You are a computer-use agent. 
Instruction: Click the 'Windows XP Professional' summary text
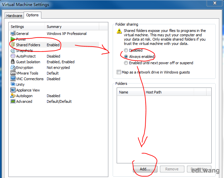(x=67, y=34)
